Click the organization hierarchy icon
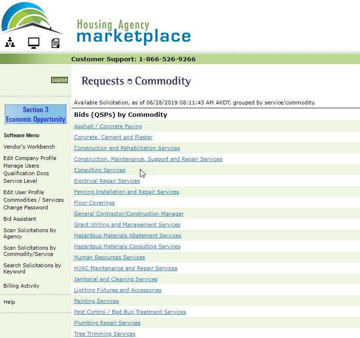The height and width of the screenshot is (338, 360). (x=10, y=42)
